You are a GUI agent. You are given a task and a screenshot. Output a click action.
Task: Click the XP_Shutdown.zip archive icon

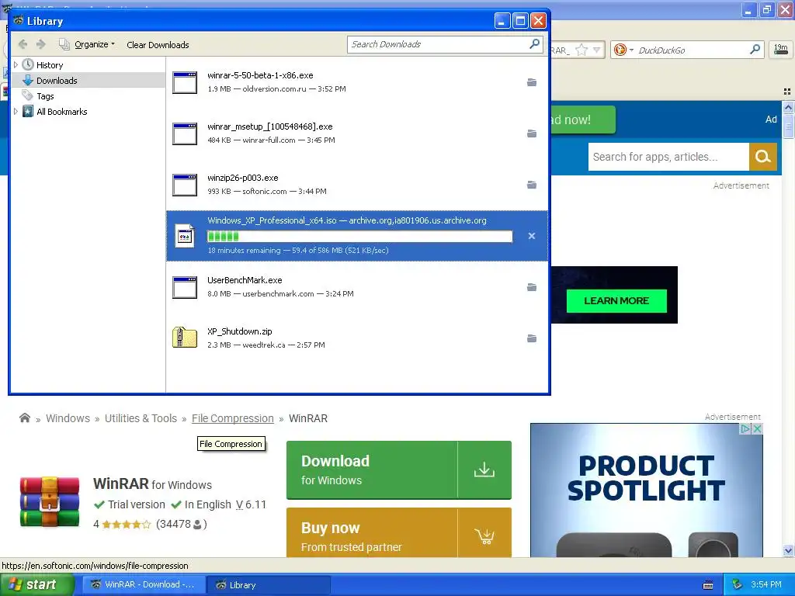185,337
